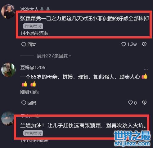This screenshot has height=148, width=153.
Task: Open third commenter's sky avatar
Action: (8, 119)
